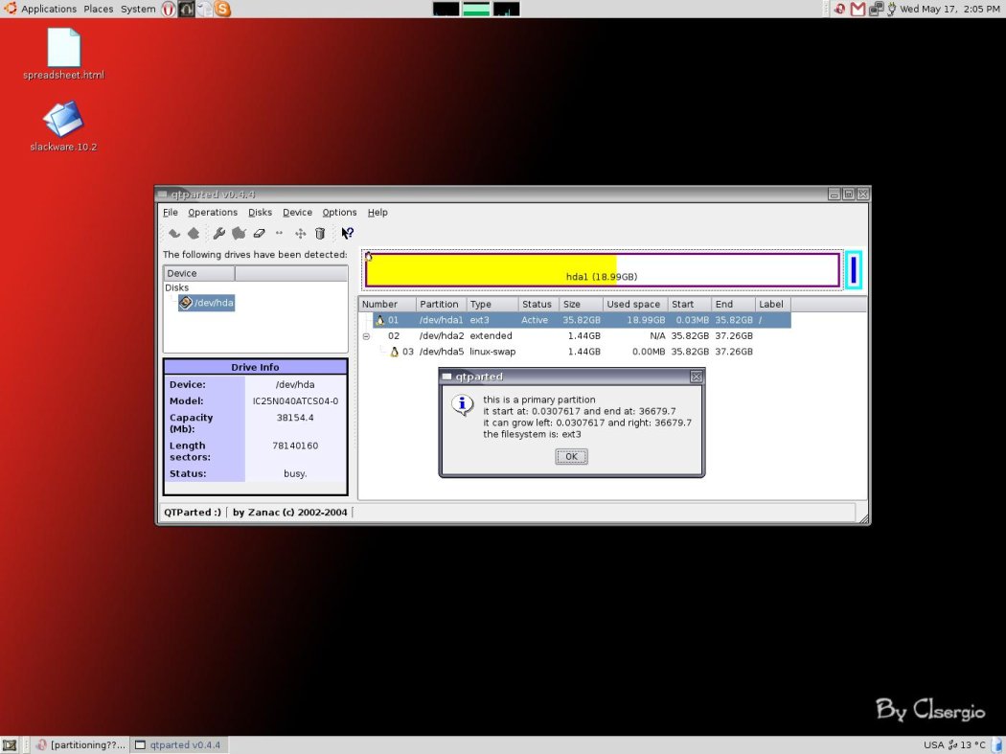Sort by the Status column header
The height and width of the screenshot is (754, 1006).
537,304
